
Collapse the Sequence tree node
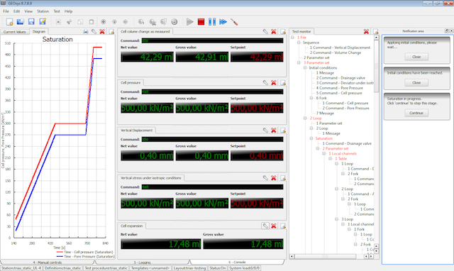(x=299, y=43)
